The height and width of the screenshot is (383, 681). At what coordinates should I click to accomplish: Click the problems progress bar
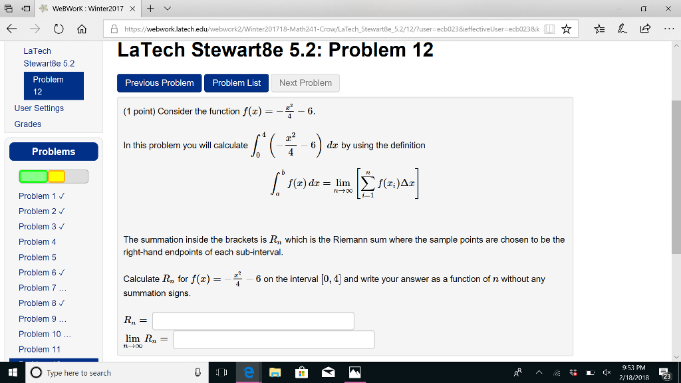click(x=53, y=176)
